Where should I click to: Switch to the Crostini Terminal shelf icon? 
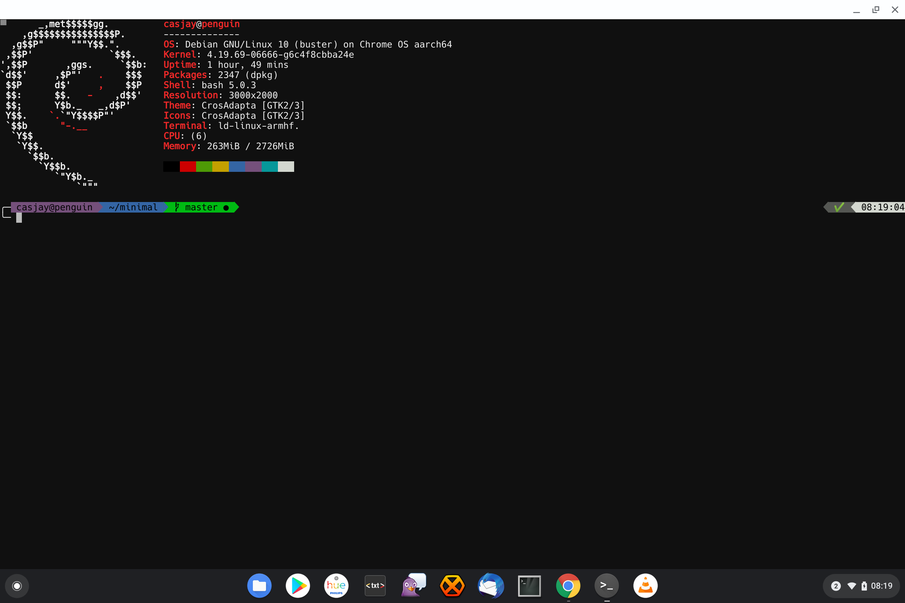[606, 586]
